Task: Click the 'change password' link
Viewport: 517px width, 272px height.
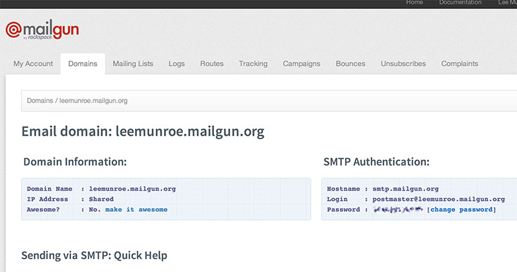Action: click(461, 209)
